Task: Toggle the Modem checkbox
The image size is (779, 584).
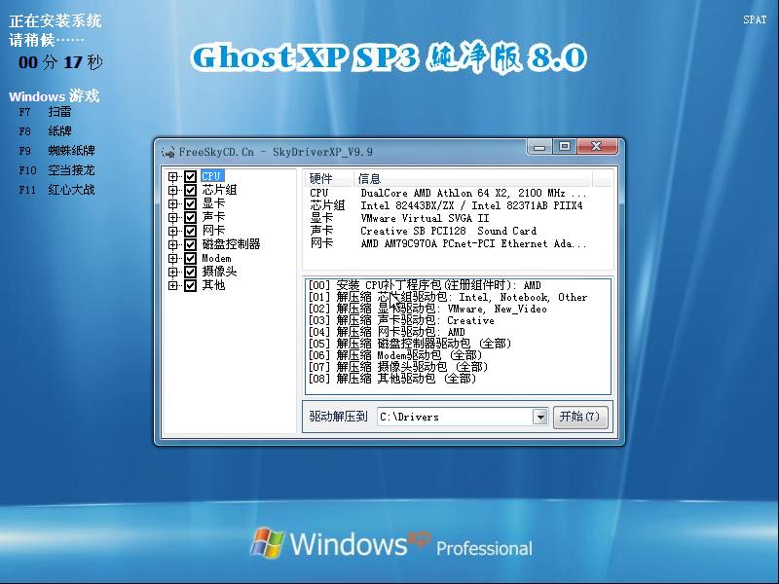Action: tap(190, 258)
